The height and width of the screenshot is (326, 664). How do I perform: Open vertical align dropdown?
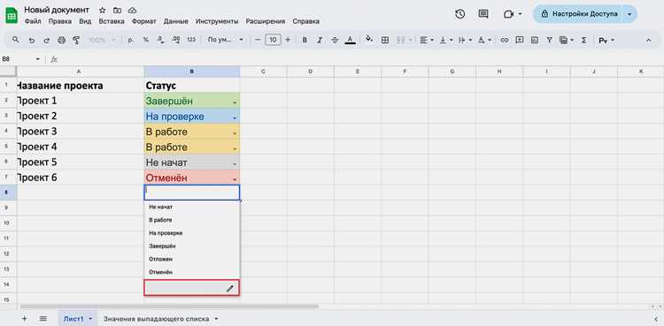point(445,40)
